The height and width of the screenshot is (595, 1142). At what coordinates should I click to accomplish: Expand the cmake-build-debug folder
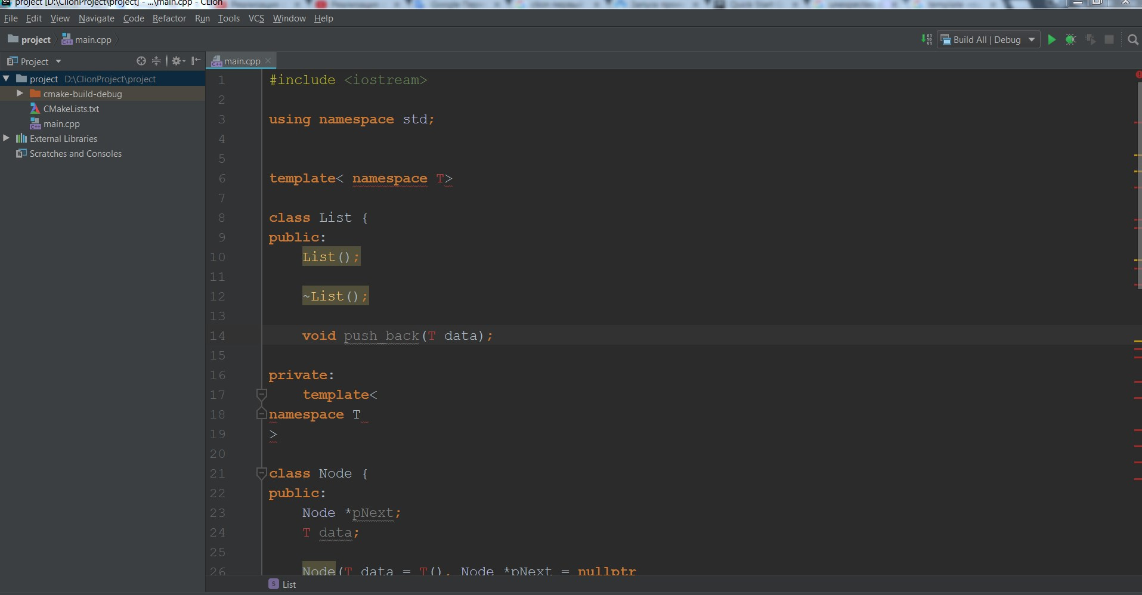[20, 94]
